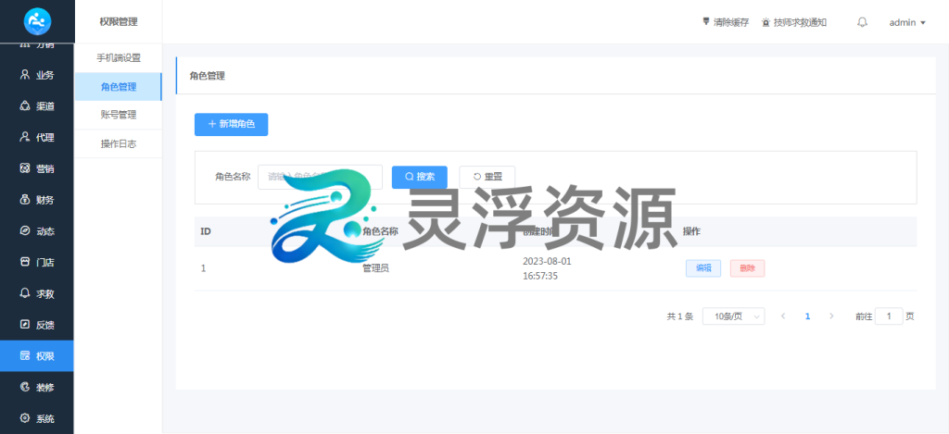Viewport: 949px width, 434px height.
Task: Click the 操作 column header
Action: tap(691, 231)
